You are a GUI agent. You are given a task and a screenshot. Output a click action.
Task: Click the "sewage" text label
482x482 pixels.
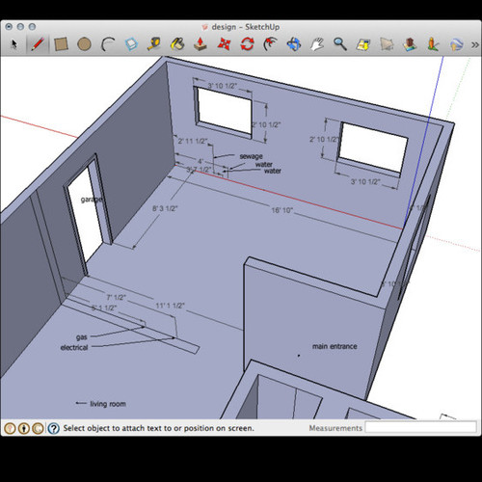(x=251, y=156)
